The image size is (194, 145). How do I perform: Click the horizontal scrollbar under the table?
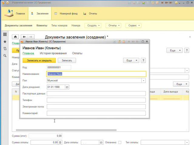point(66,130)
